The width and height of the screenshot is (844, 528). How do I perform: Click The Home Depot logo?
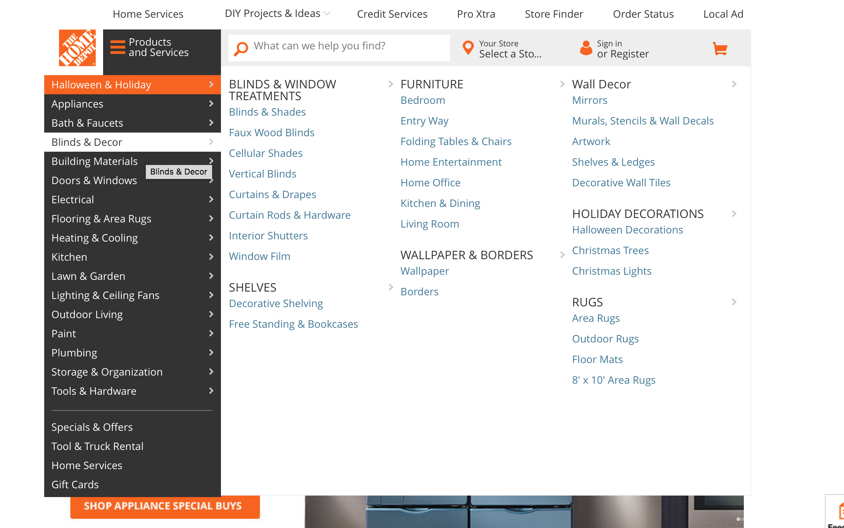coord(77,48)
